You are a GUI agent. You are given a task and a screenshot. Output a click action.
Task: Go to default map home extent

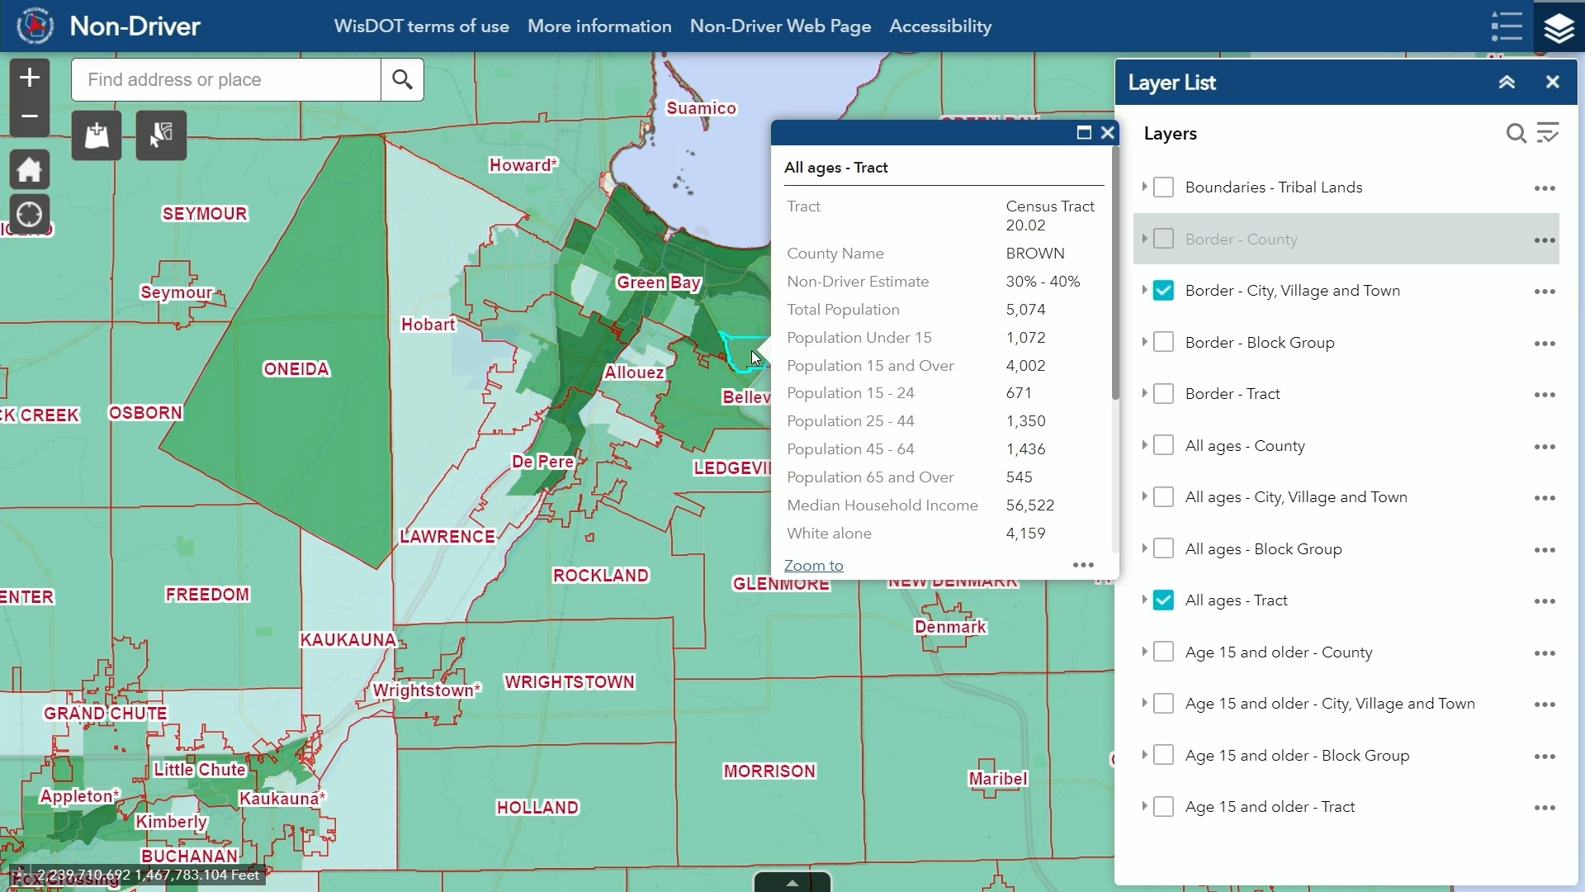(30, 170)
